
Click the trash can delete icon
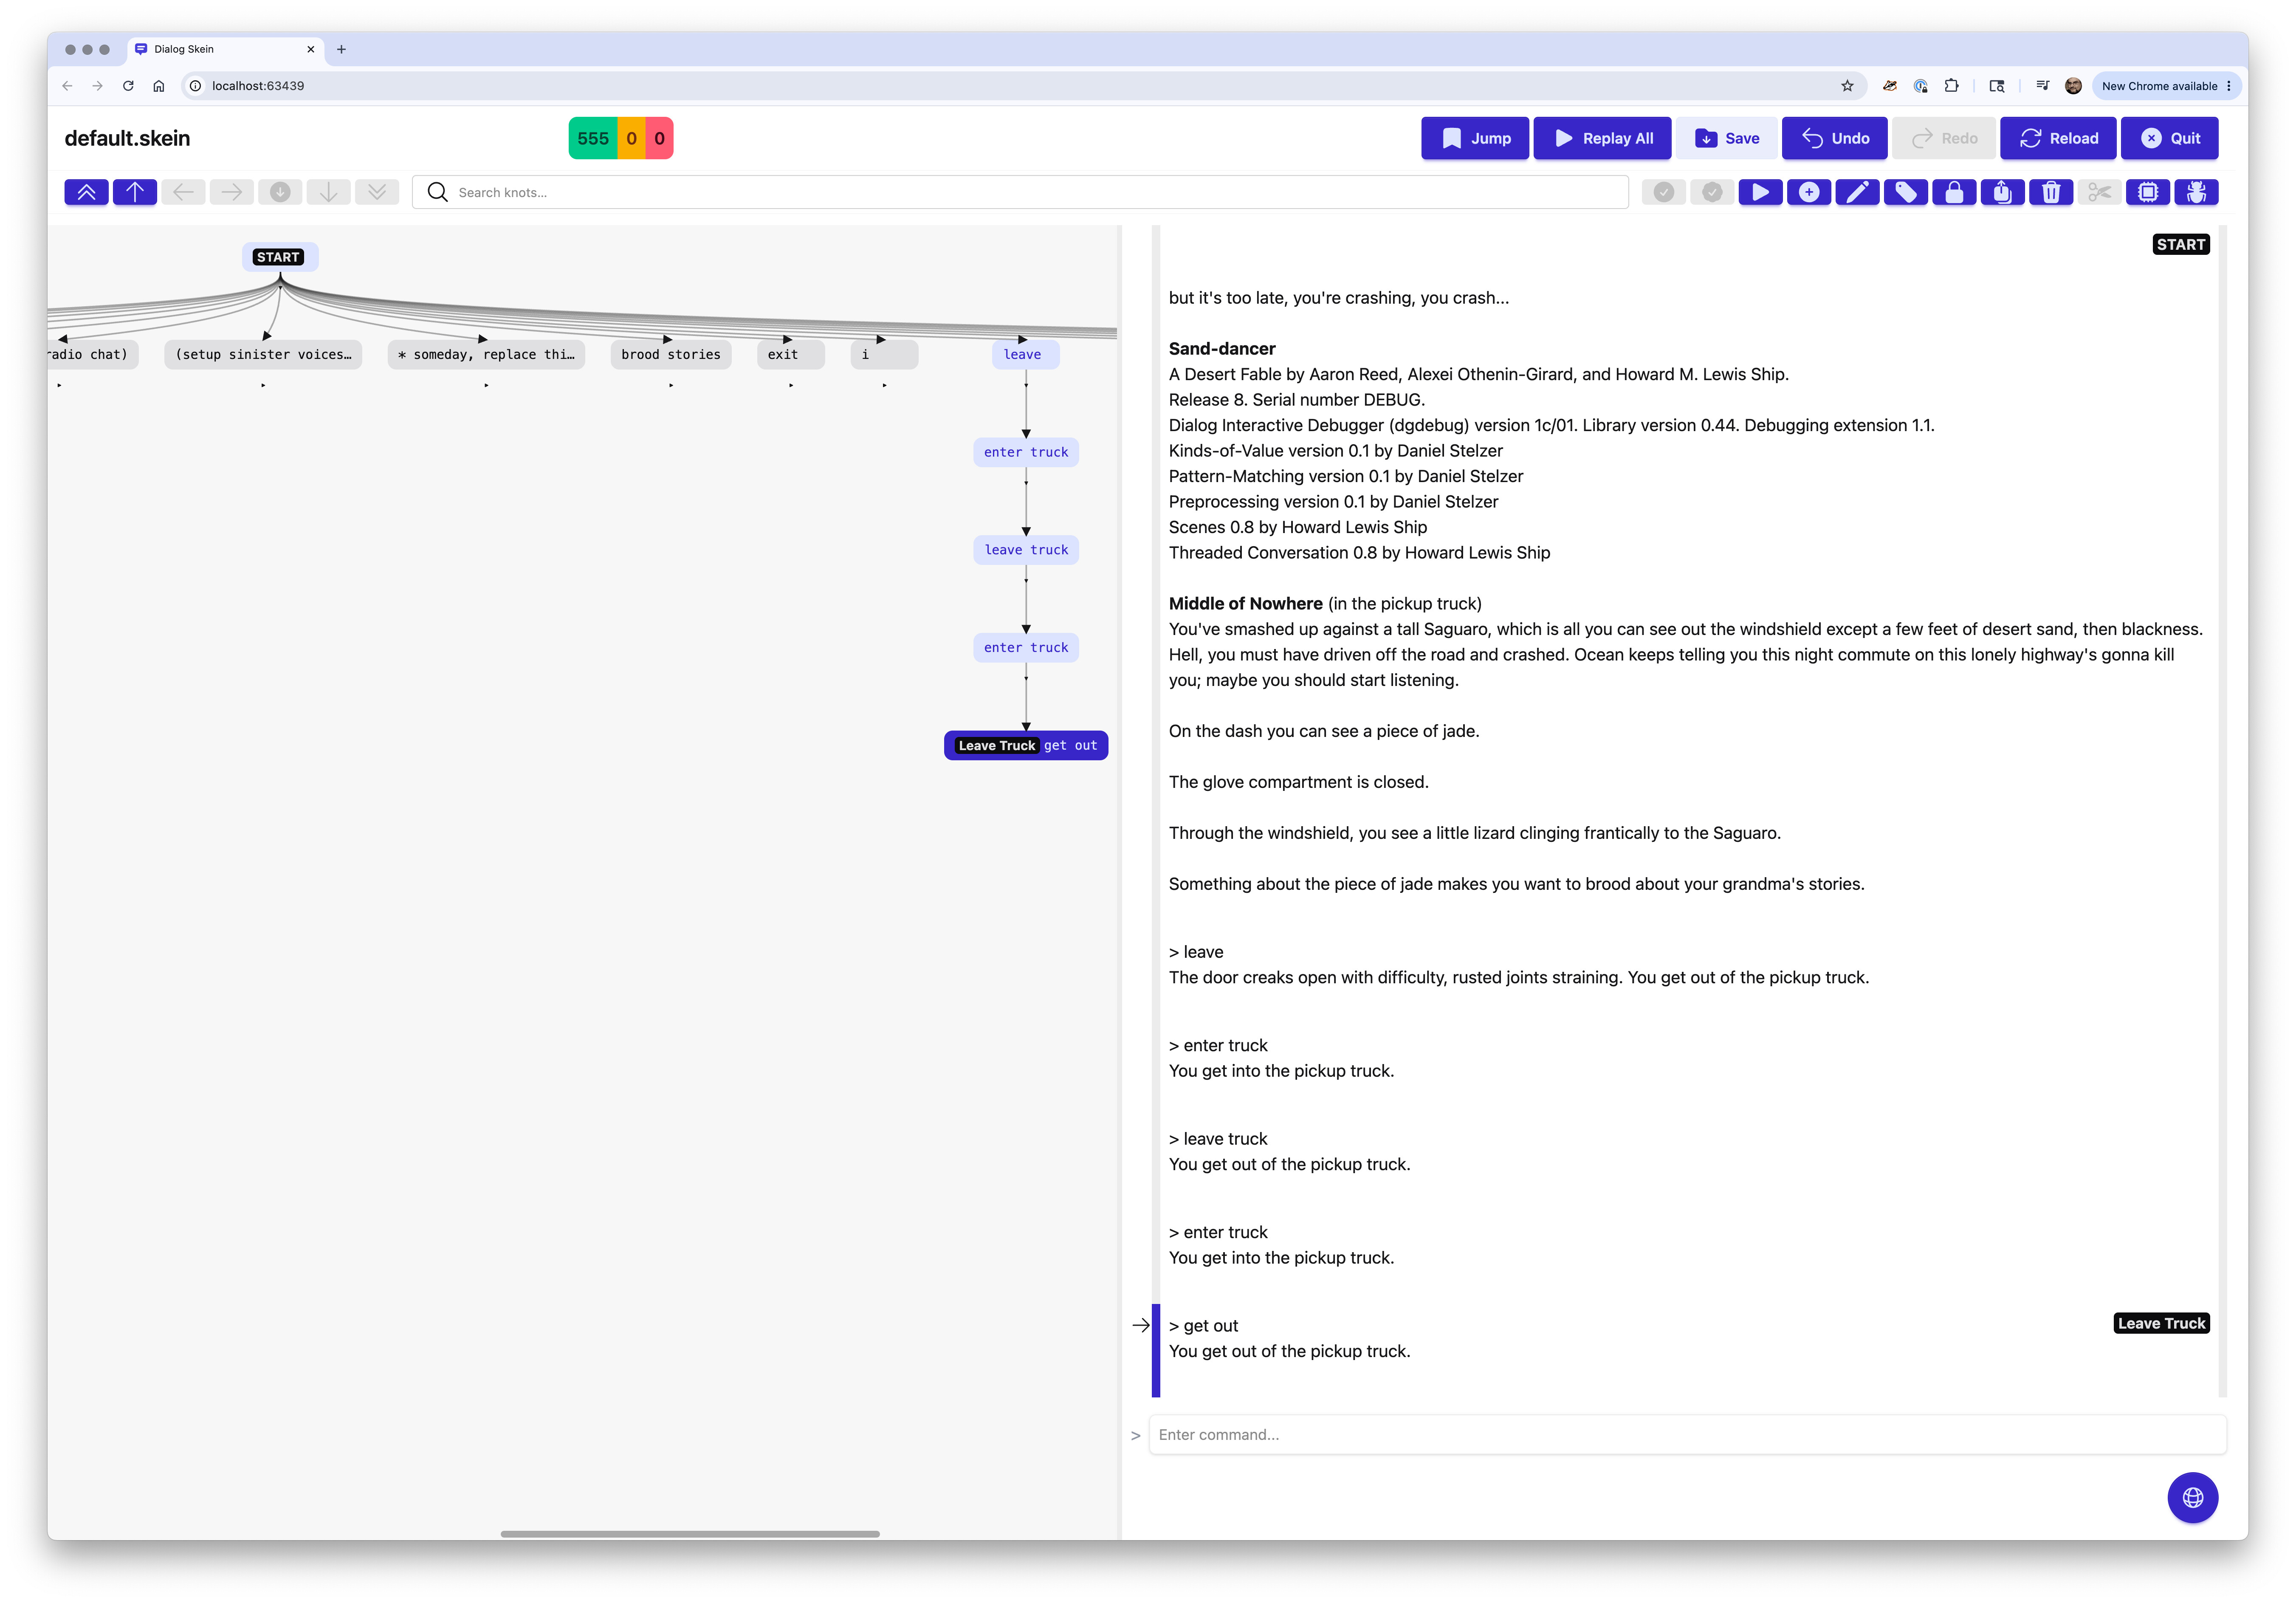[x=2051, y=192]
